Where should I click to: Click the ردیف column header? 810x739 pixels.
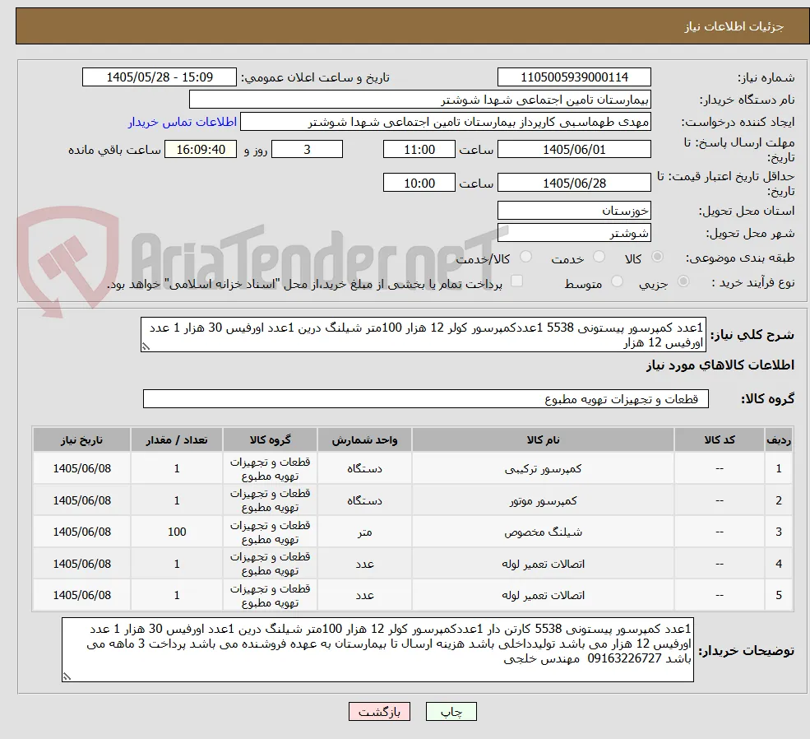[779, 439]
